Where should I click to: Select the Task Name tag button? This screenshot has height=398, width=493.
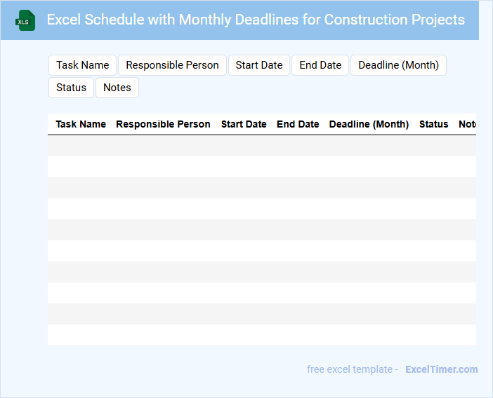coord(83,65)
